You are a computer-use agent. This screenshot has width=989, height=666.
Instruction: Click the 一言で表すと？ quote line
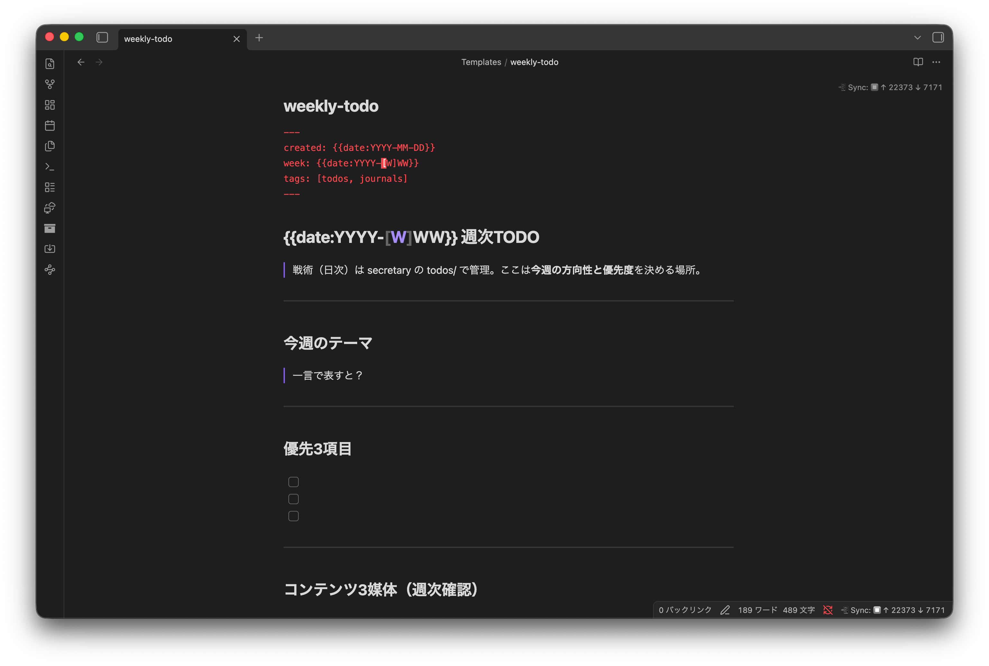(328, 375)
